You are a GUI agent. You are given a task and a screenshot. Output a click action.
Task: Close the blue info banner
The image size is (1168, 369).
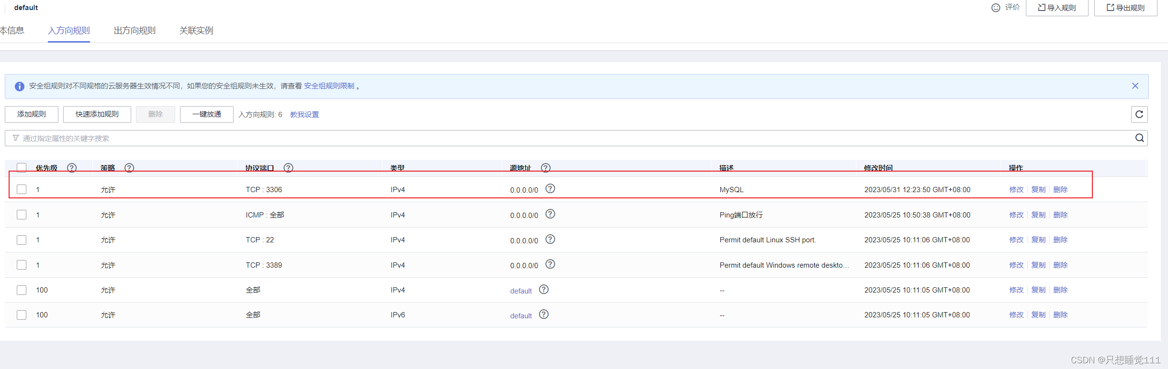[1135, 86]
